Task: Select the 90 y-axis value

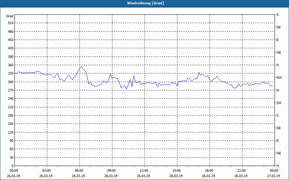Action: [12, 141]
